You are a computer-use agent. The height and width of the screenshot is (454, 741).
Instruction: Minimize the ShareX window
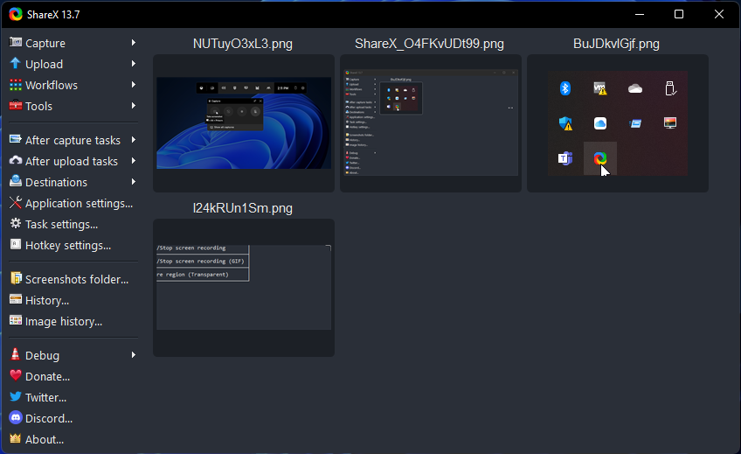tap(640, 14)
